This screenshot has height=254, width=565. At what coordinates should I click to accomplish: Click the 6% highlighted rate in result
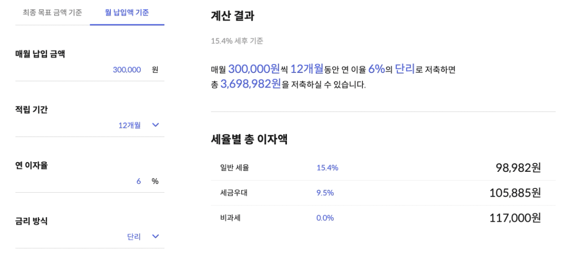[x=376, y=69]
